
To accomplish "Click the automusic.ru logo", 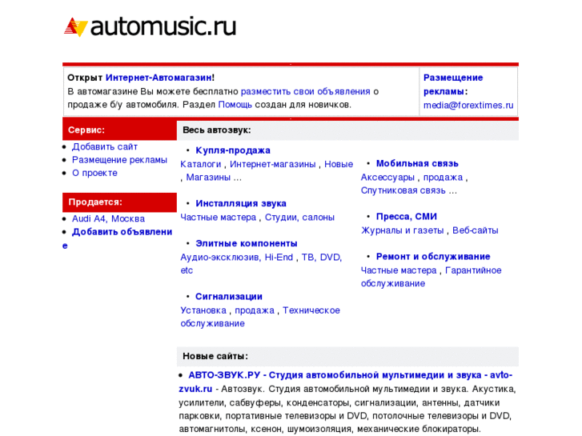I will pyautogui.click(x=150, y=26).
